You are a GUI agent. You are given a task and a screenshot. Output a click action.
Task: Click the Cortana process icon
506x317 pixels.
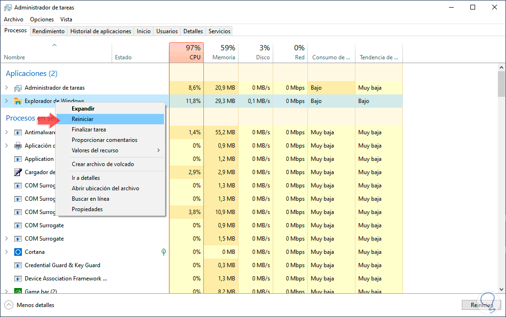(x=18, y=252)
